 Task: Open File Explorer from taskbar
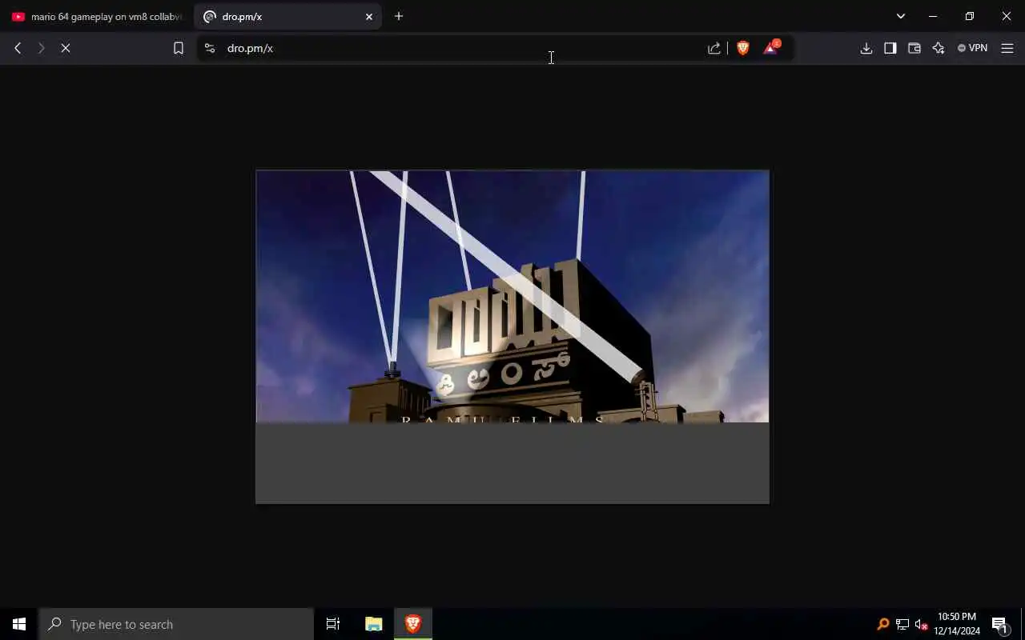pos(374,624)
